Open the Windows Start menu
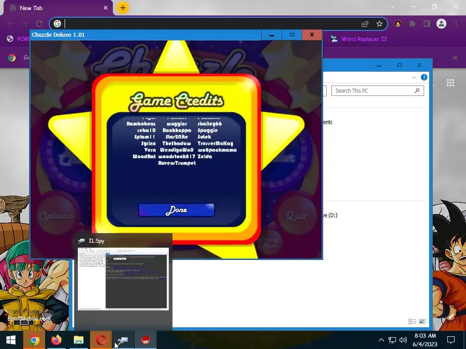This screenshot has height=349, width=466. [11, 340]
